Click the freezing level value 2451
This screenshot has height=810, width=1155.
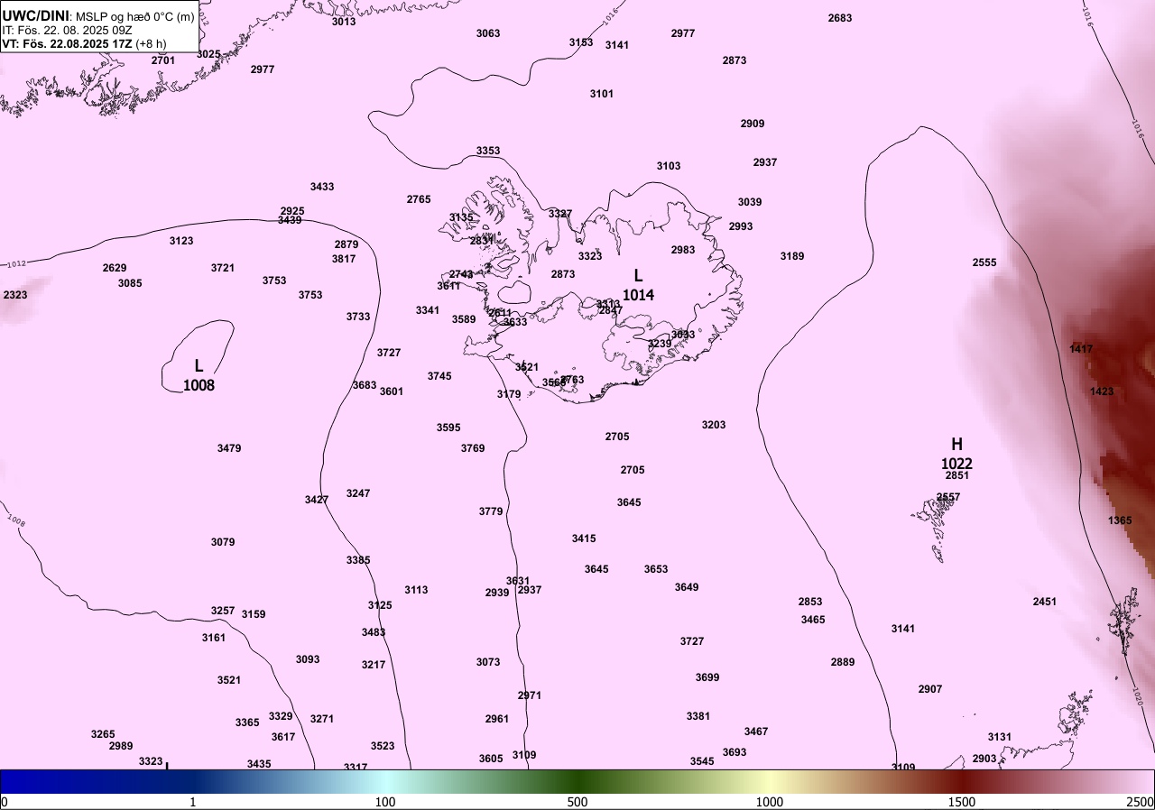(x=1045, y=602)
